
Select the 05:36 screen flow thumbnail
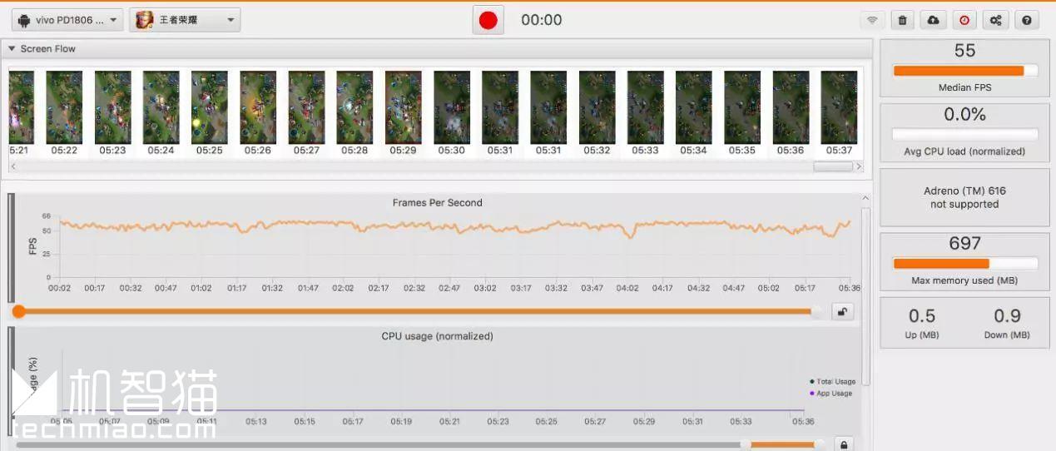[791, 107]
